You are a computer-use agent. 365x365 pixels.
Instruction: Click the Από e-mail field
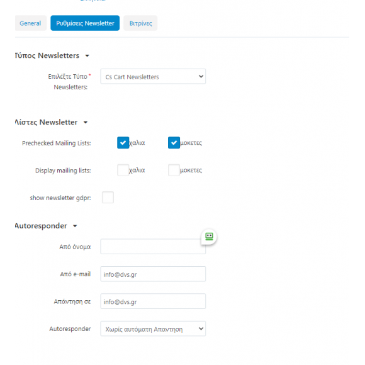pos(153,274)
